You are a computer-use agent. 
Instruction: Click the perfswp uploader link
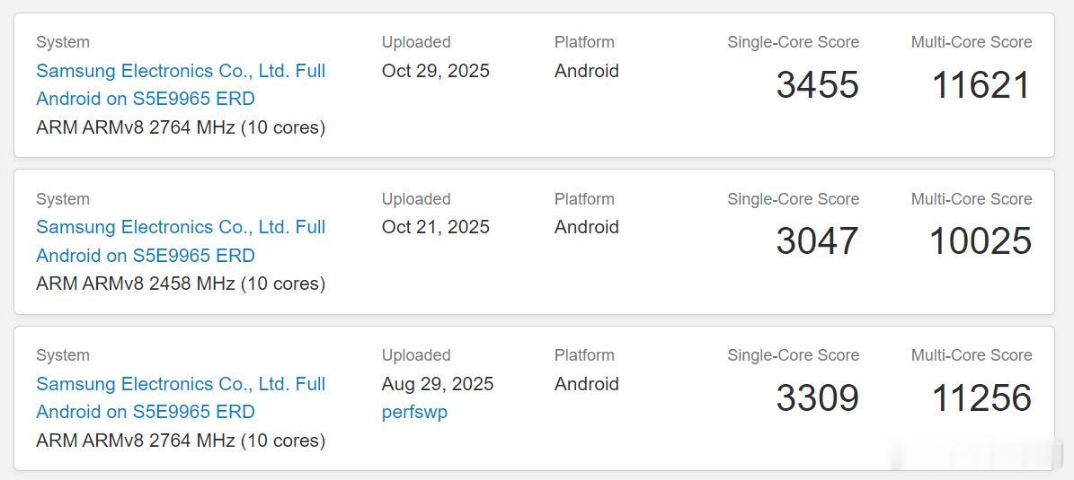pyautogui.click(x=414, y=412)
